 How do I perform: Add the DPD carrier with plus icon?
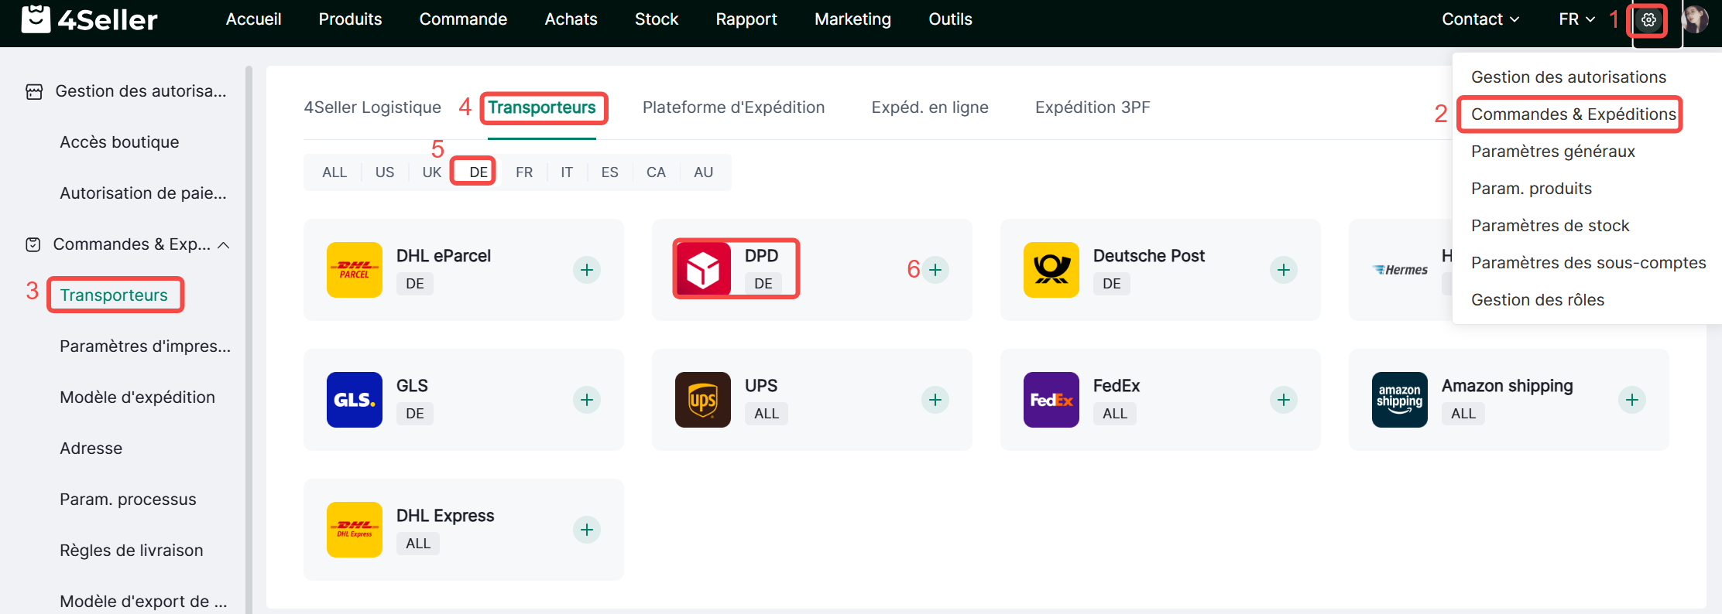point(935,270)
